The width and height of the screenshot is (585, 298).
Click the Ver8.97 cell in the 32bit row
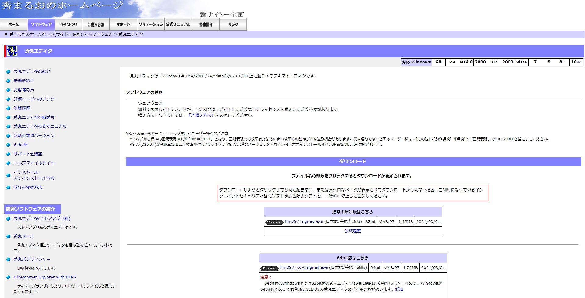click(x=386, y=222)
